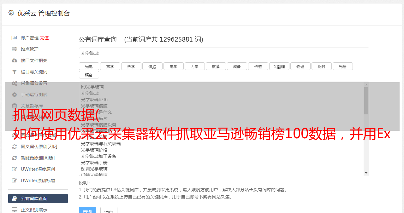Click the 成像 tag button
404x213 pixels.
237,66
